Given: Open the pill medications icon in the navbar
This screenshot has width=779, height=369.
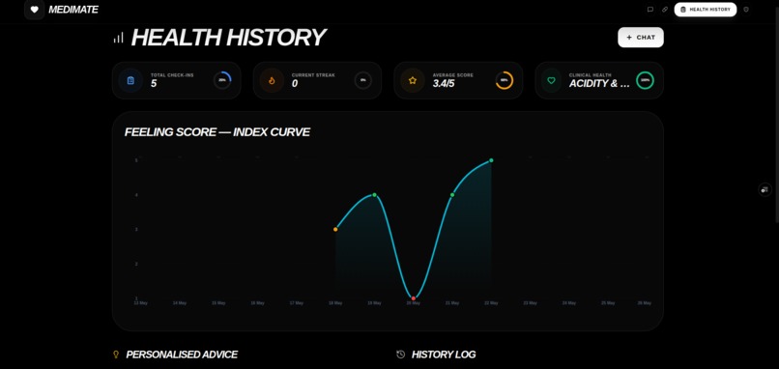Looking at the screenshot, I should pos(665,10).
